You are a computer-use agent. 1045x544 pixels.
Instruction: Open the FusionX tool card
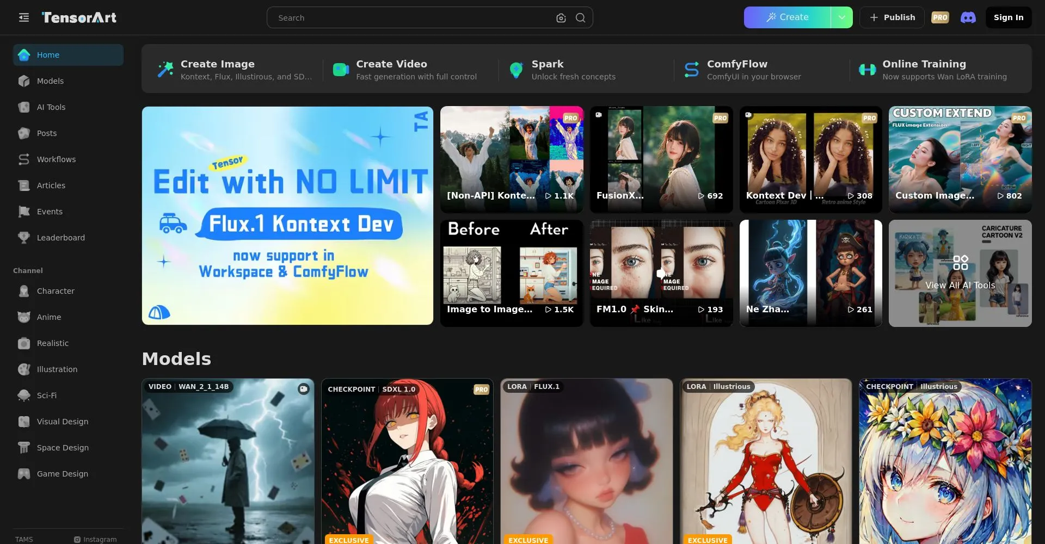coord(661,159)
